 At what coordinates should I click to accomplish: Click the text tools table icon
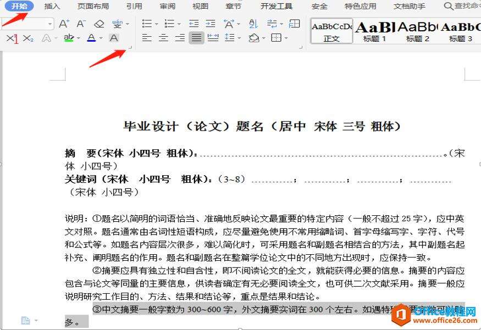(295, 24)
